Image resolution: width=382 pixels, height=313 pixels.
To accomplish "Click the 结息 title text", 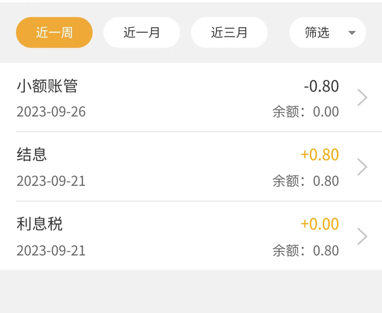I will (x=32, y=155).
